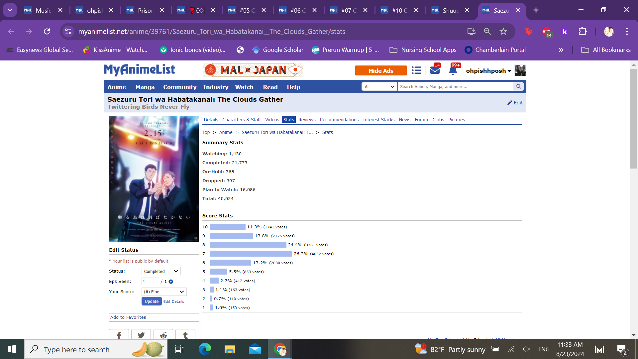Click the Update button
Screen dimensions: 638x359
pyautogui.click(x=152, y=301)
